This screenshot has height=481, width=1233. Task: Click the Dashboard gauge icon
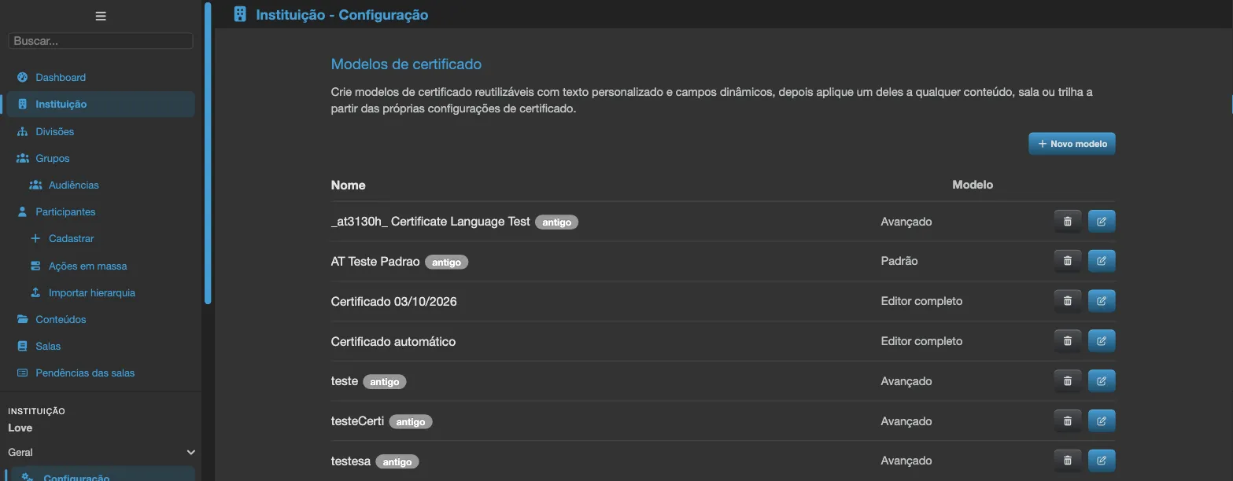(22, 77)
